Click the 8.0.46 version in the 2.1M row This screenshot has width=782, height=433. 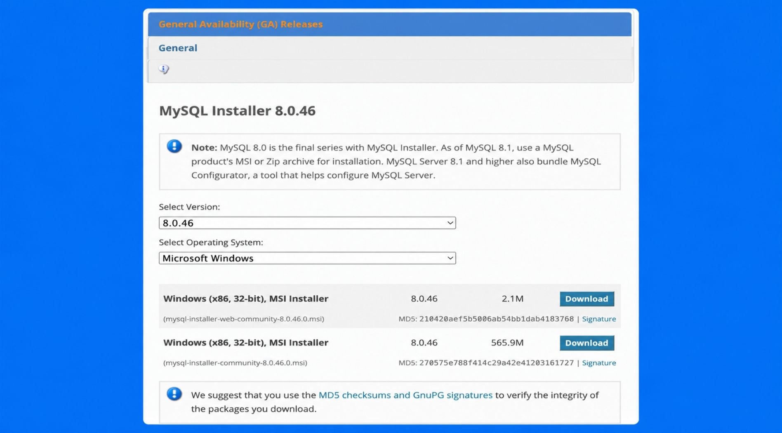(424, 299)
